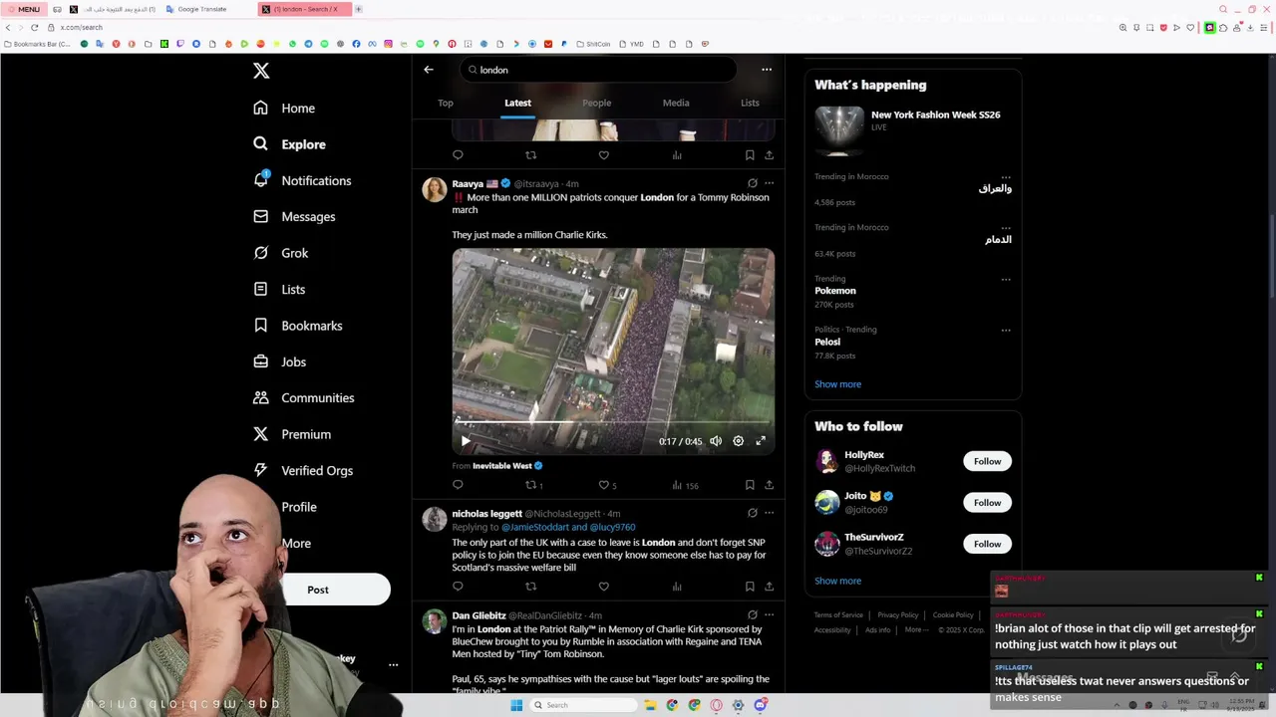Follow TheSurvivorZ
Screen dimensions: 1276x717
pyautogui.click(x=987, y=544)
